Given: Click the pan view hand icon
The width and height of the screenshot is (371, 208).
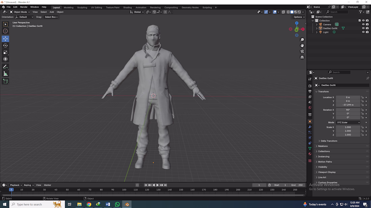Looking at the screenshot, I should pos(302,45).
